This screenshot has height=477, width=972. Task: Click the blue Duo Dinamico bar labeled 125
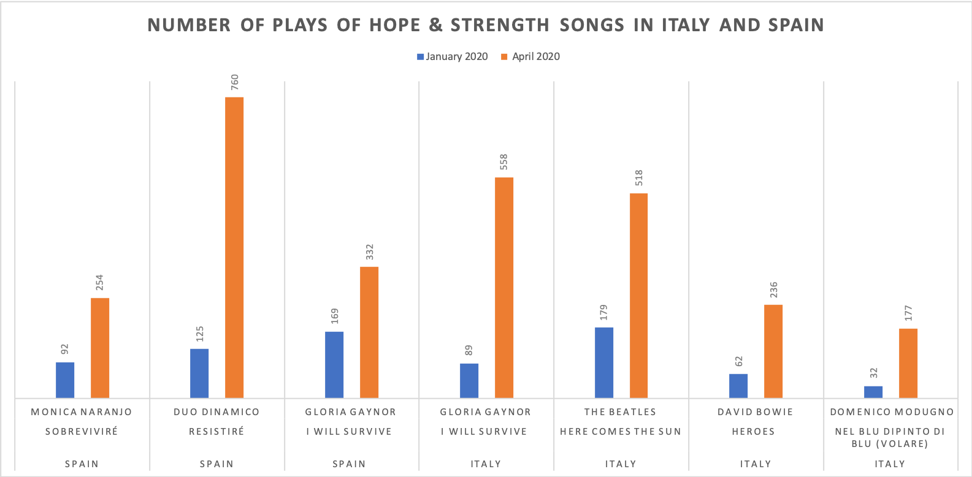[199, 374]
